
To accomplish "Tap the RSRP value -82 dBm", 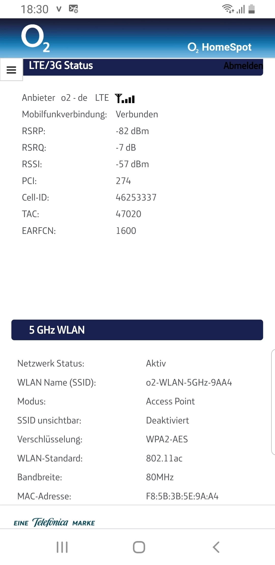I will (132, 131).
